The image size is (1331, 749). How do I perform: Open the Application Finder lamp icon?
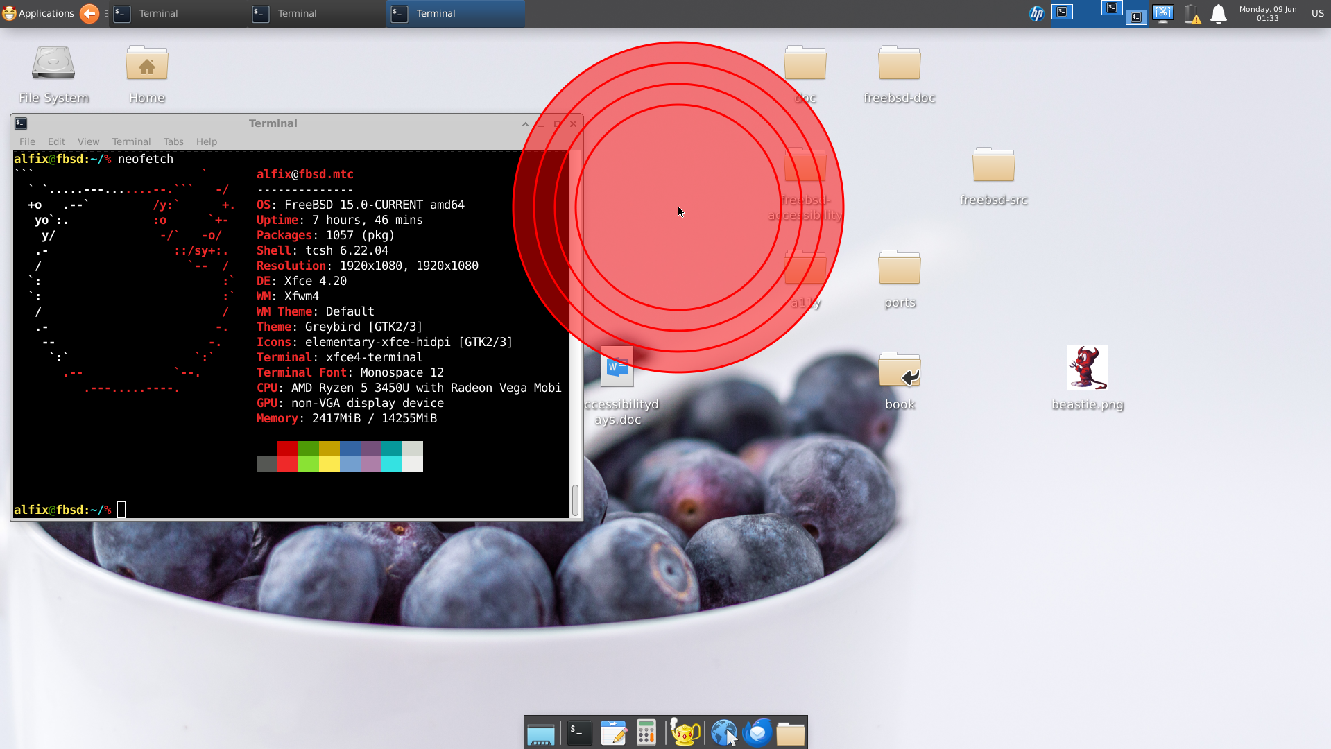click(685, 733)
